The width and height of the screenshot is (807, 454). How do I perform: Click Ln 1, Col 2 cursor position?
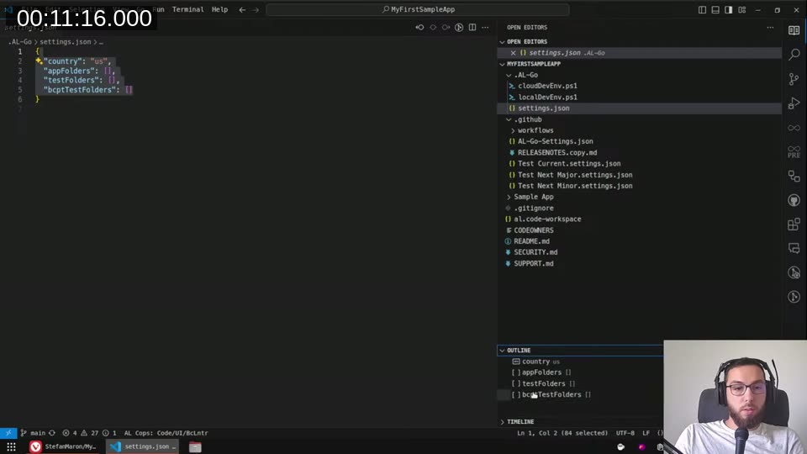point(562,433)
